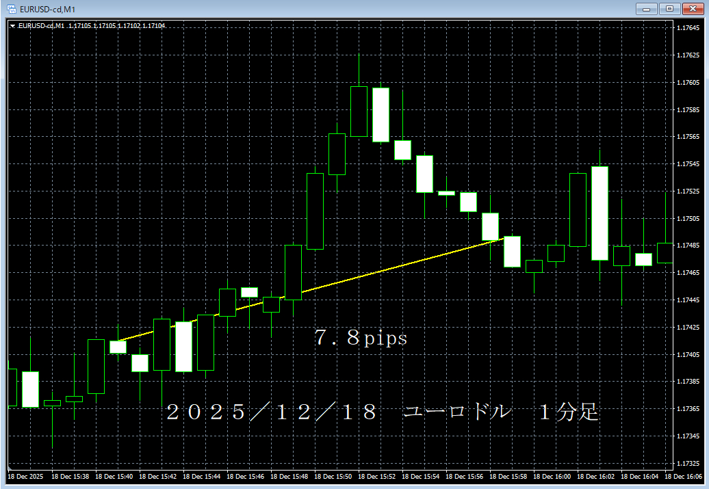Click the 7.8pips text label
Image resolution: width=709 pixels, height=489 pixels.
pos(361,338)
